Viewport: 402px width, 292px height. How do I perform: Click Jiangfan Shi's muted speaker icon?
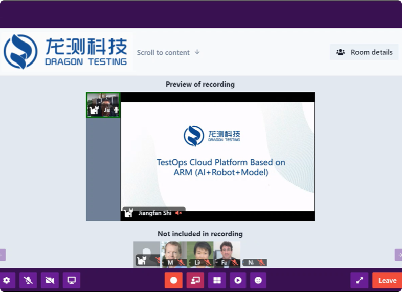[x=178, y=213]
